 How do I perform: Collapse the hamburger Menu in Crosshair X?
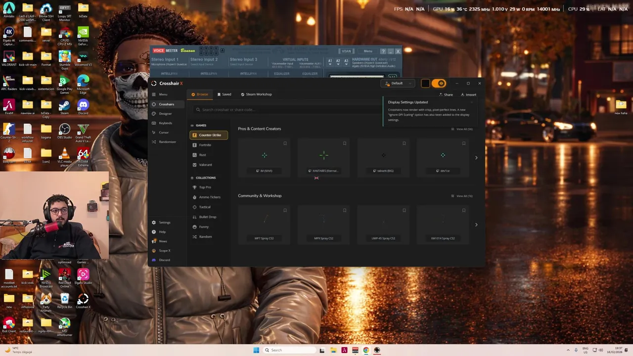coord(160,94)
